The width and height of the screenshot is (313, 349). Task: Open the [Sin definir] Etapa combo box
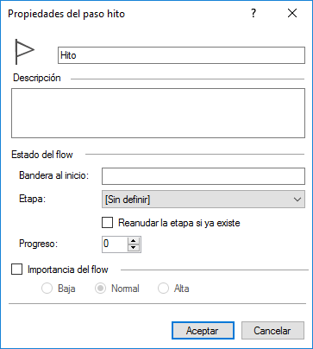coord(203,200)
